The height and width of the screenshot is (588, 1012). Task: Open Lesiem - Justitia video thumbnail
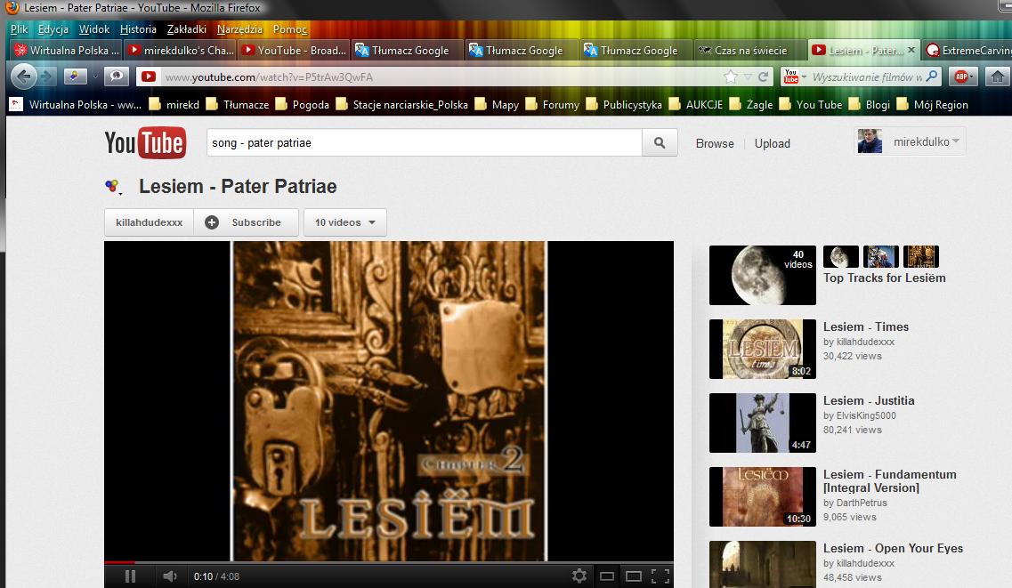tap(762, 423)
